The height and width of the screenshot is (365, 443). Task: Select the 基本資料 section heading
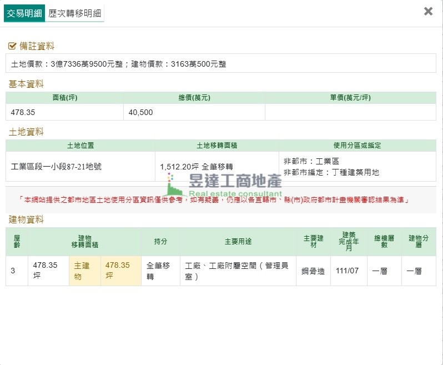click(26, 84)
